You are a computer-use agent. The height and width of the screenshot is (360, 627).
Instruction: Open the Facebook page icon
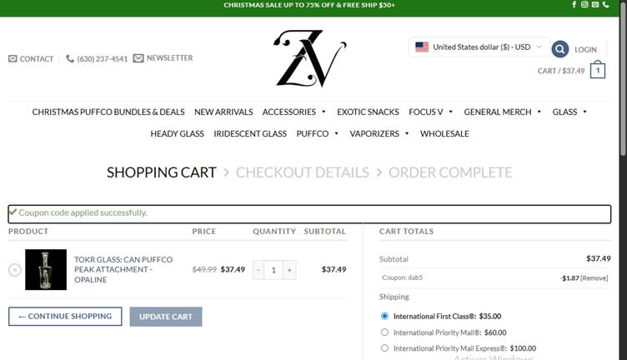coord(574,4)
